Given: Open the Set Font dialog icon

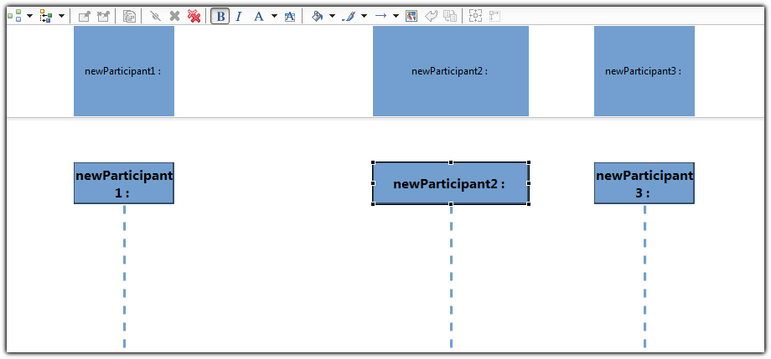Looking at the screenshot, I should 290,16.
